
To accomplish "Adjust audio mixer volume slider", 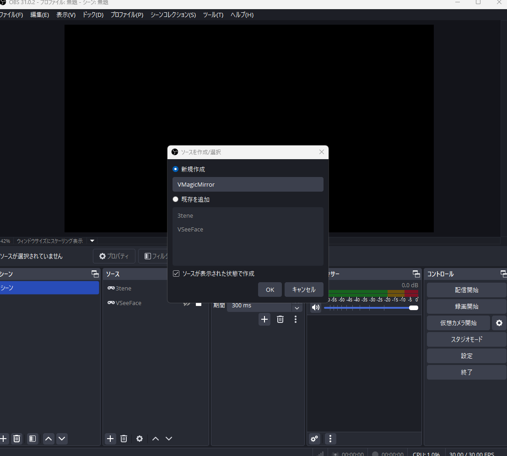I will 371,308.
